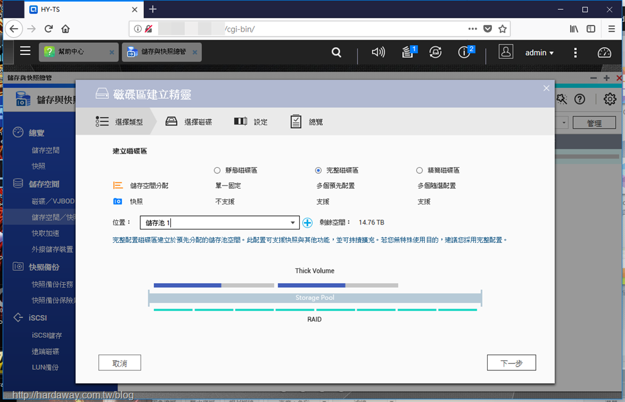Select 精簡磁碟區 radio option

pos(419,170)
